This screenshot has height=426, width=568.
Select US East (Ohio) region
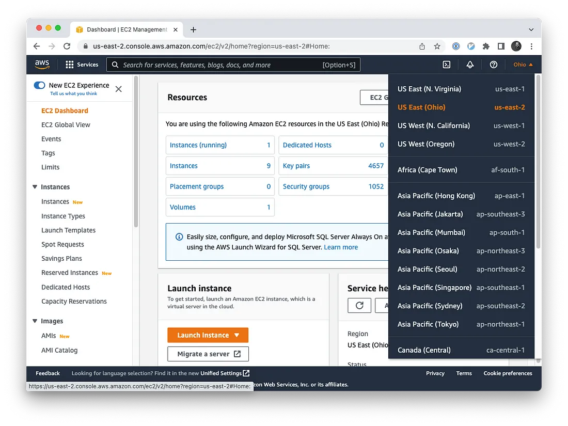click(x=461, y=107)
